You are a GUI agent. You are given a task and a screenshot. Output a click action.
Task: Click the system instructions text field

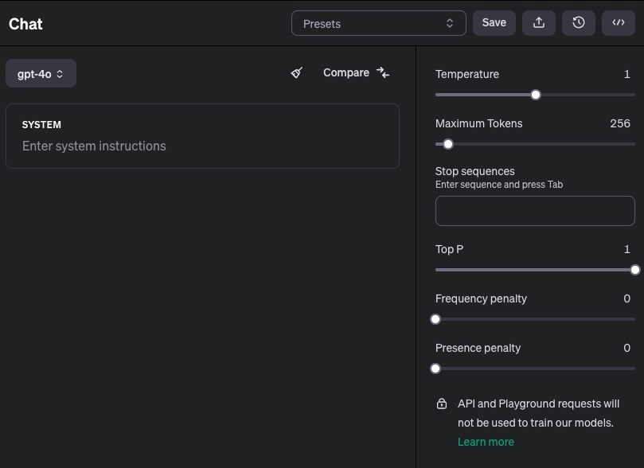pyautogui.click(x=202, y=146)
